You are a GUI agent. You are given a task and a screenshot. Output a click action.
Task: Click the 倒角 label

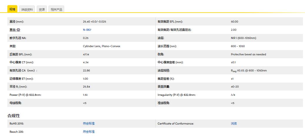pos(161,54)
